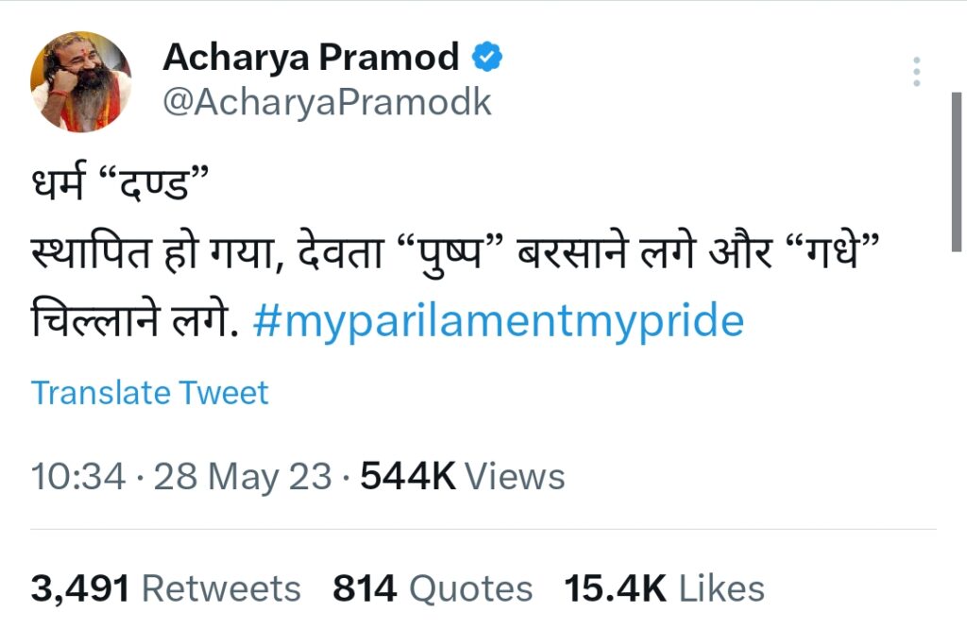This screenshot has width=967, height=630.
Task: Open the @AcharyaPramodk handle link
Action: [327, 102]
